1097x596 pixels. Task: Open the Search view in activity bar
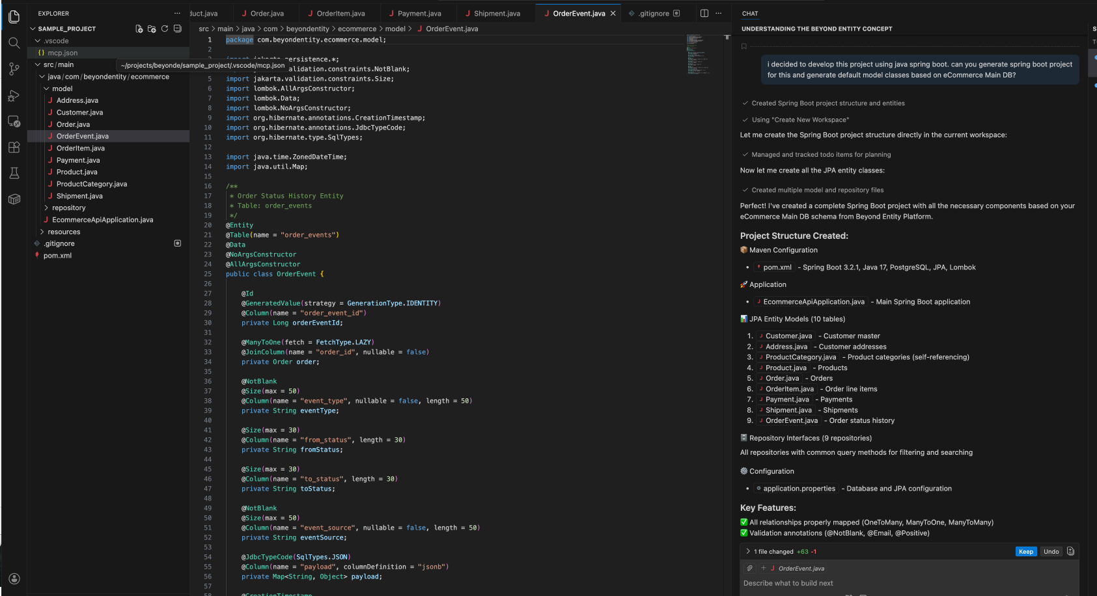(x=14, y=43)
